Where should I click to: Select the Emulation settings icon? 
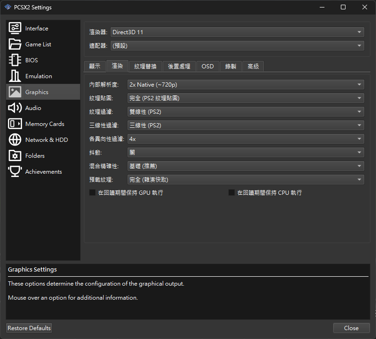[15, 76]
